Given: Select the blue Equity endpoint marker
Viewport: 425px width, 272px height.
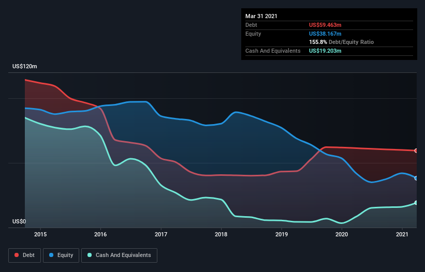Looking at the screenshot, I should 416,178.
